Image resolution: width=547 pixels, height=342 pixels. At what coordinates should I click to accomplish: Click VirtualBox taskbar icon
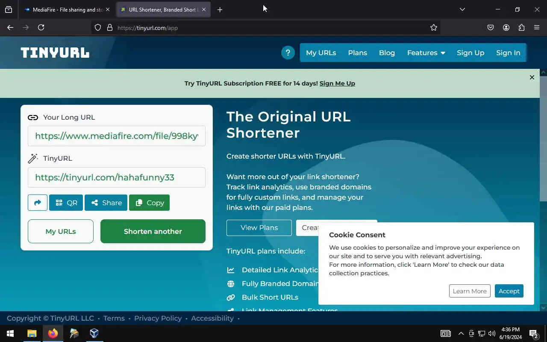pyautogui.click(x=94, y=333)
